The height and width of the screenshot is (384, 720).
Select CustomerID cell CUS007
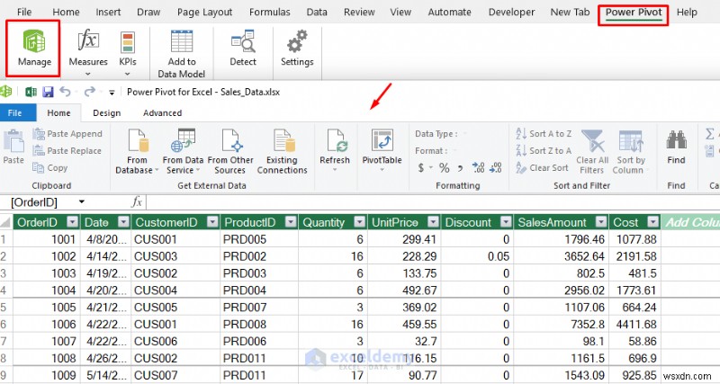(175, 375)
